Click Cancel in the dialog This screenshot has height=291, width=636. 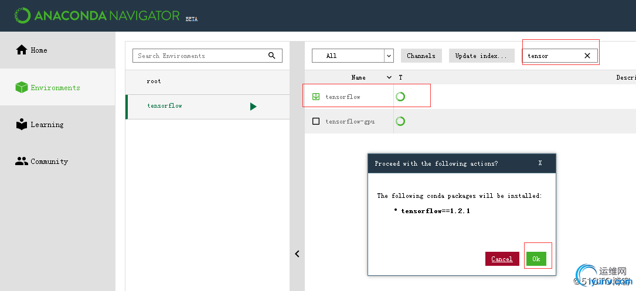click(x=502, y=259)
